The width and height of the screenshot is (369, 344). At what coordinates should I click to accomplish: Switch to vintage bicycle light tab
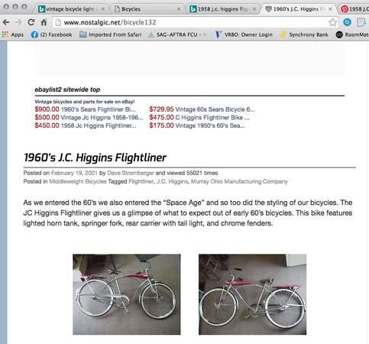pos(71,9)
